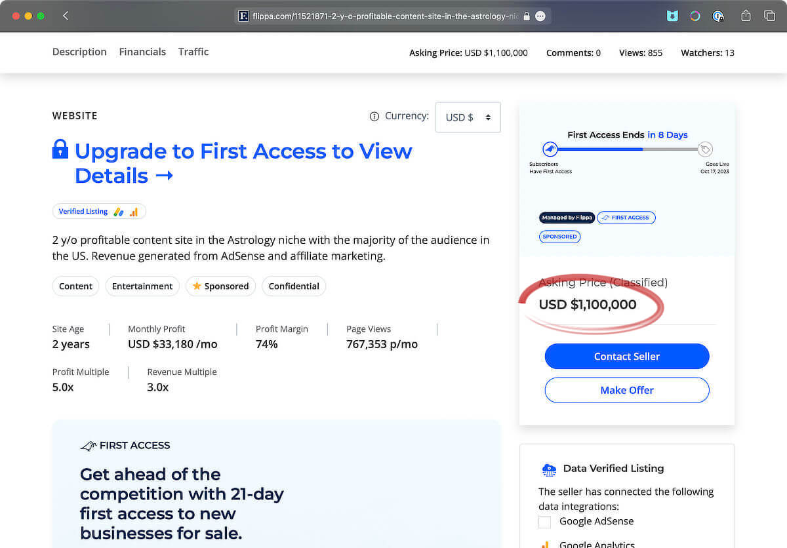Click the cloud icon next to Data Verified Listing
The height and width of the screenshot is (548, 787).
tap(549, 469)
